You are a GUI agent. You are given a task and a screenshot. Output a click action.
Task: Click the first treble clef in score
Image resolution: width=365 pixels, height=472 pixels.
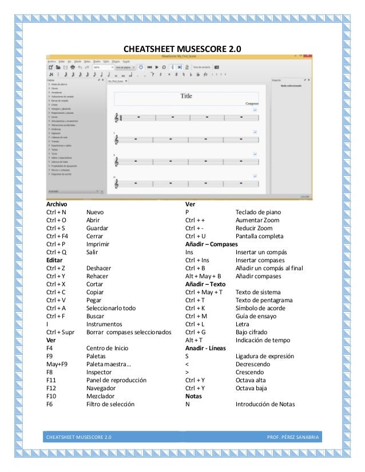(116, 118)
